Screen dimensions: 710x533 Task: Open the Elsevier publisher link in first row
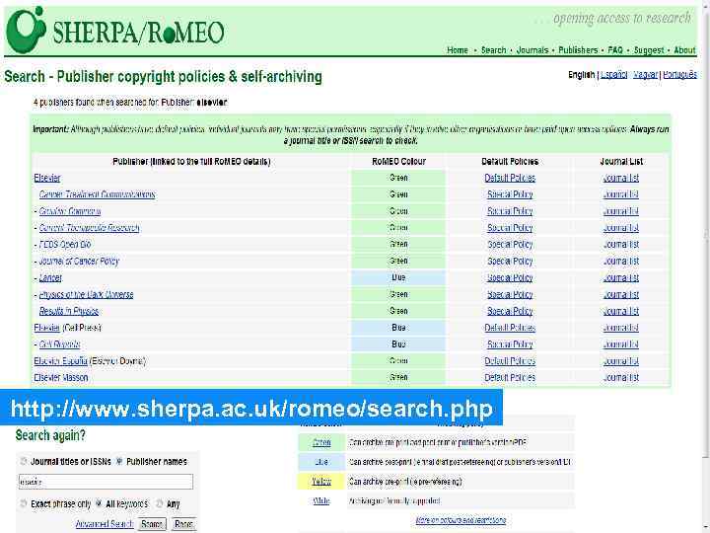pos(47,178)
